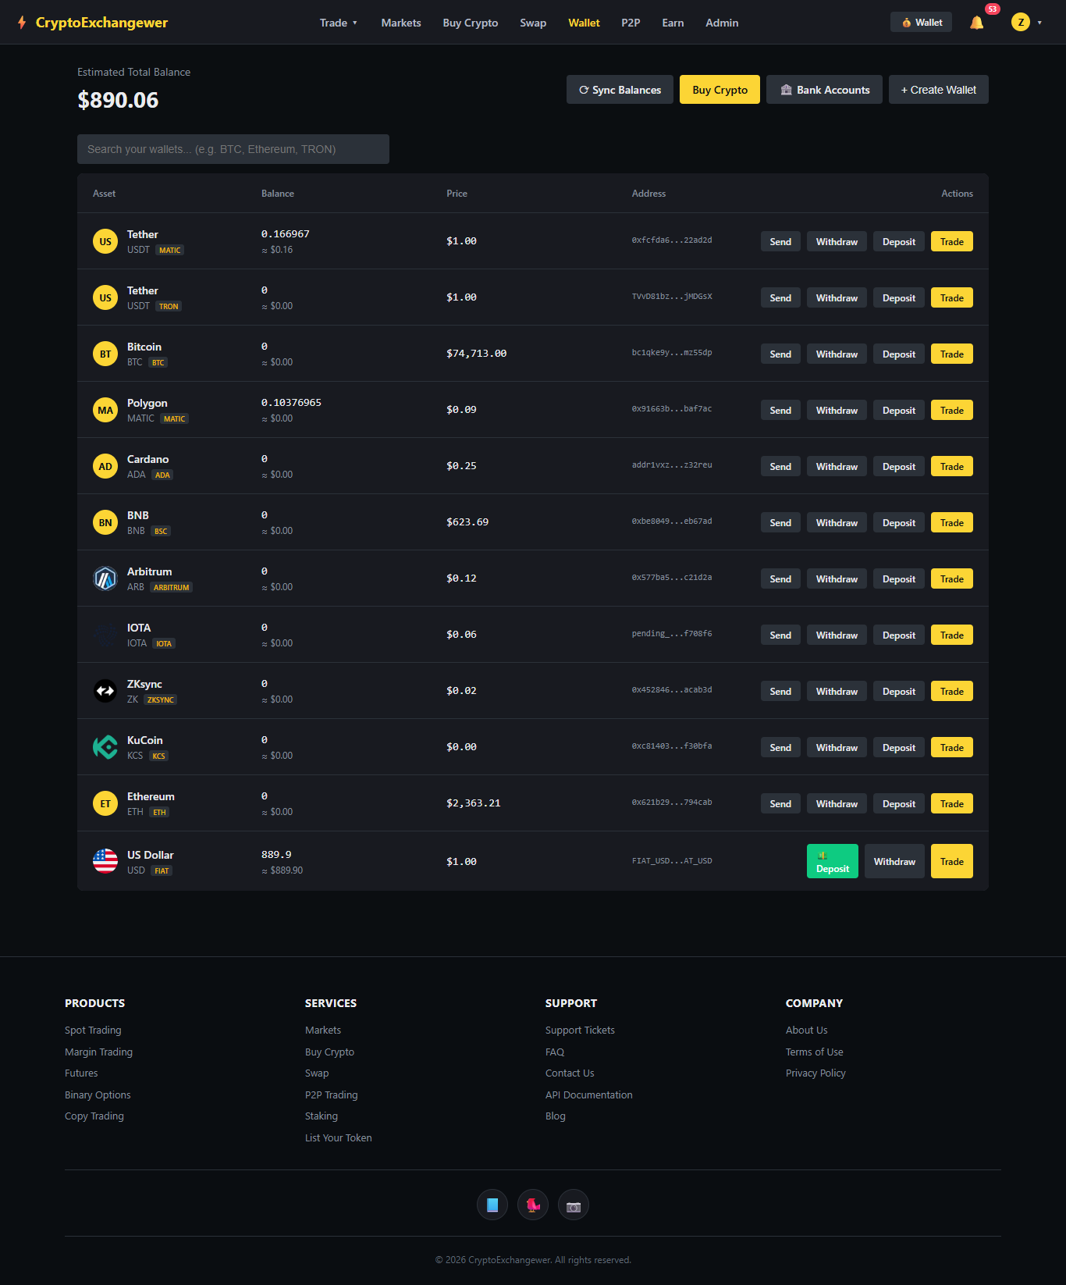Click the Tether MATIC coin icon

click(105, 241)
